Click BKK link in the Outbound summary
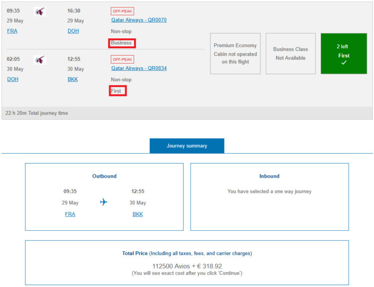The height and width of the screenshot is (287, 374). click(x=138, y=214)
